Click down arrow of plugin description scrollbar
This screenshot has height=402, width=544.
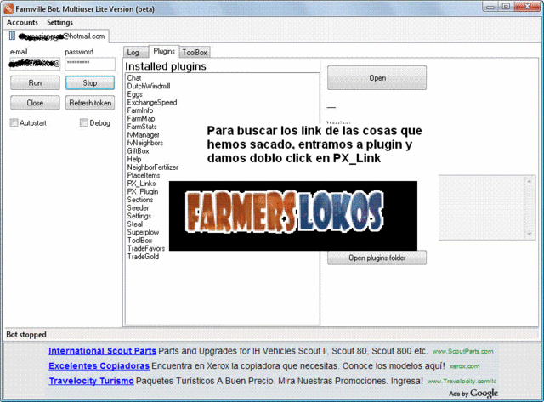pos(530,234)
